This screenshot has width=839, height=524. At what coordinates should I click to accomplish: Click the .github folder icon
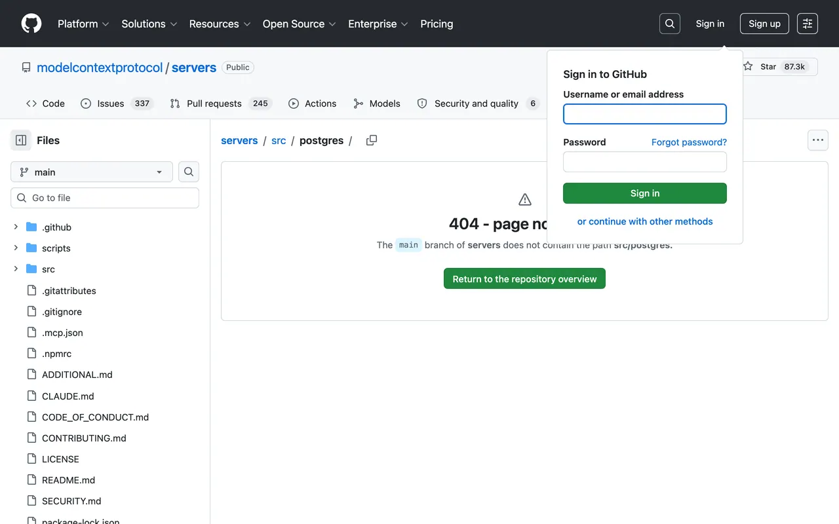(31, 227)
